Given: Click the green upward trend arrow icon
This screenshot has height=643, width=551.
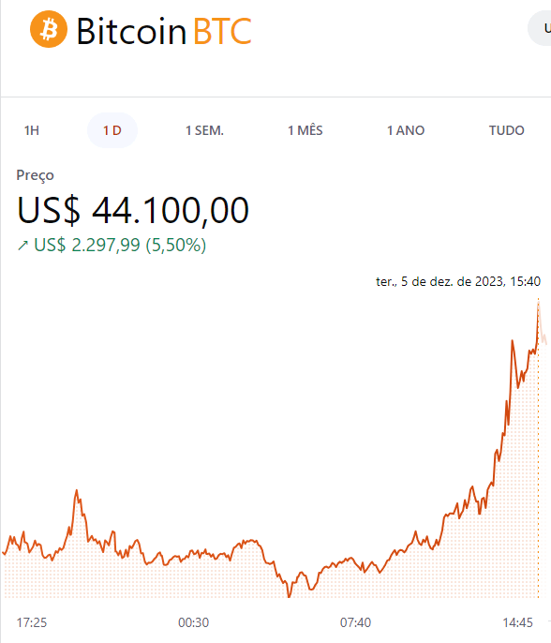Looking at the screenshot, I should [22, 246].
